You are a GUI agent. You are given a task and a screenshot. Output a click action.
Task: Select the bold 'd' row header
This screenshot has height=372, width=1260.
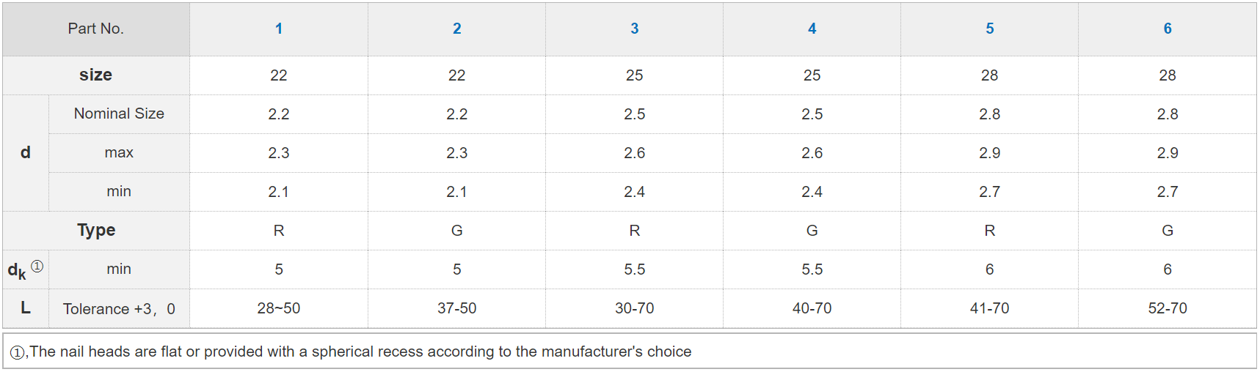pos(26,152)
